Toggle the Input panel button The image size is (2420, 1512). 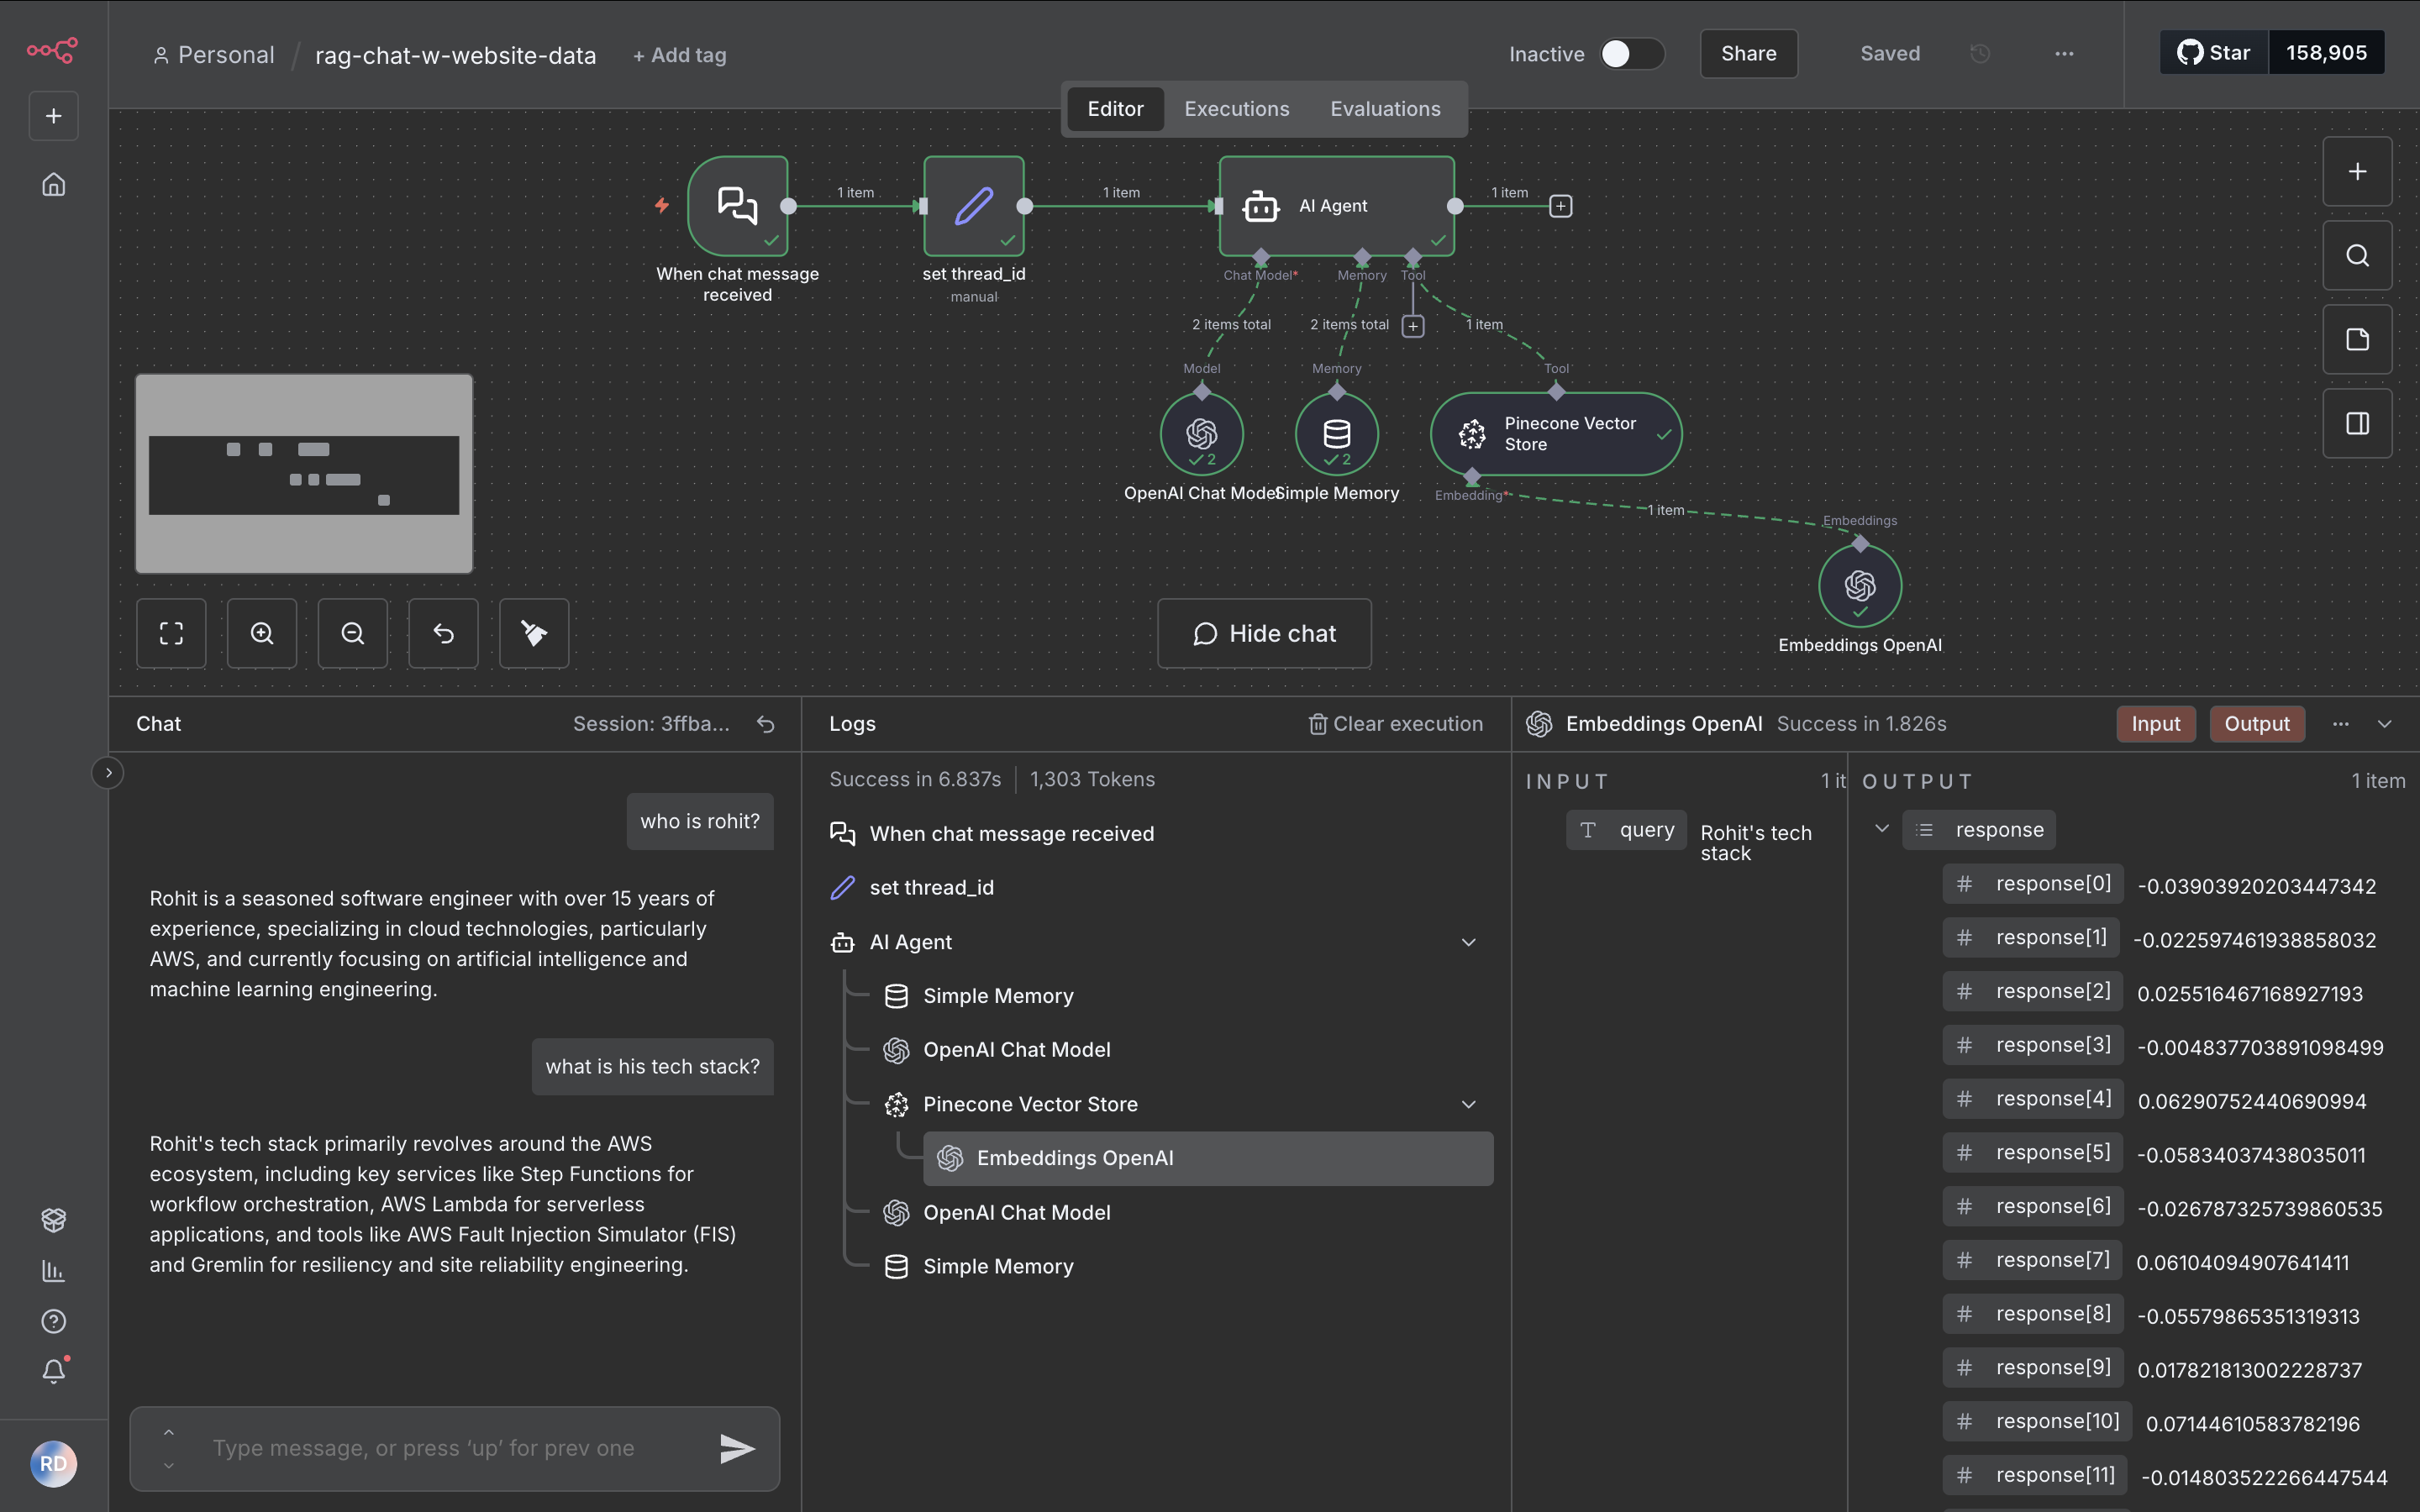click(x=2155, y=724)
